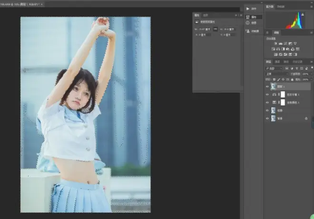This screenshot has height=219, width=314.
Task: Hide the bottom Background layer
Action: tap(267, 118)
